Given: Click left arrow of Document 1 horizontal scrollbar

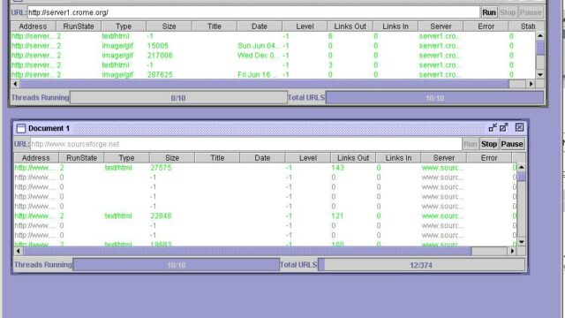Looking at the screenshot, I should pyautogui.click(x=19, y=251).
